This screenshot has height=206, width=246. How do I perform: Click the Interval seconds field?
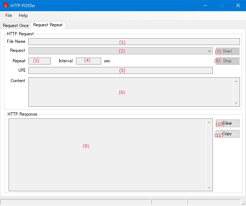tap(89, 61)
